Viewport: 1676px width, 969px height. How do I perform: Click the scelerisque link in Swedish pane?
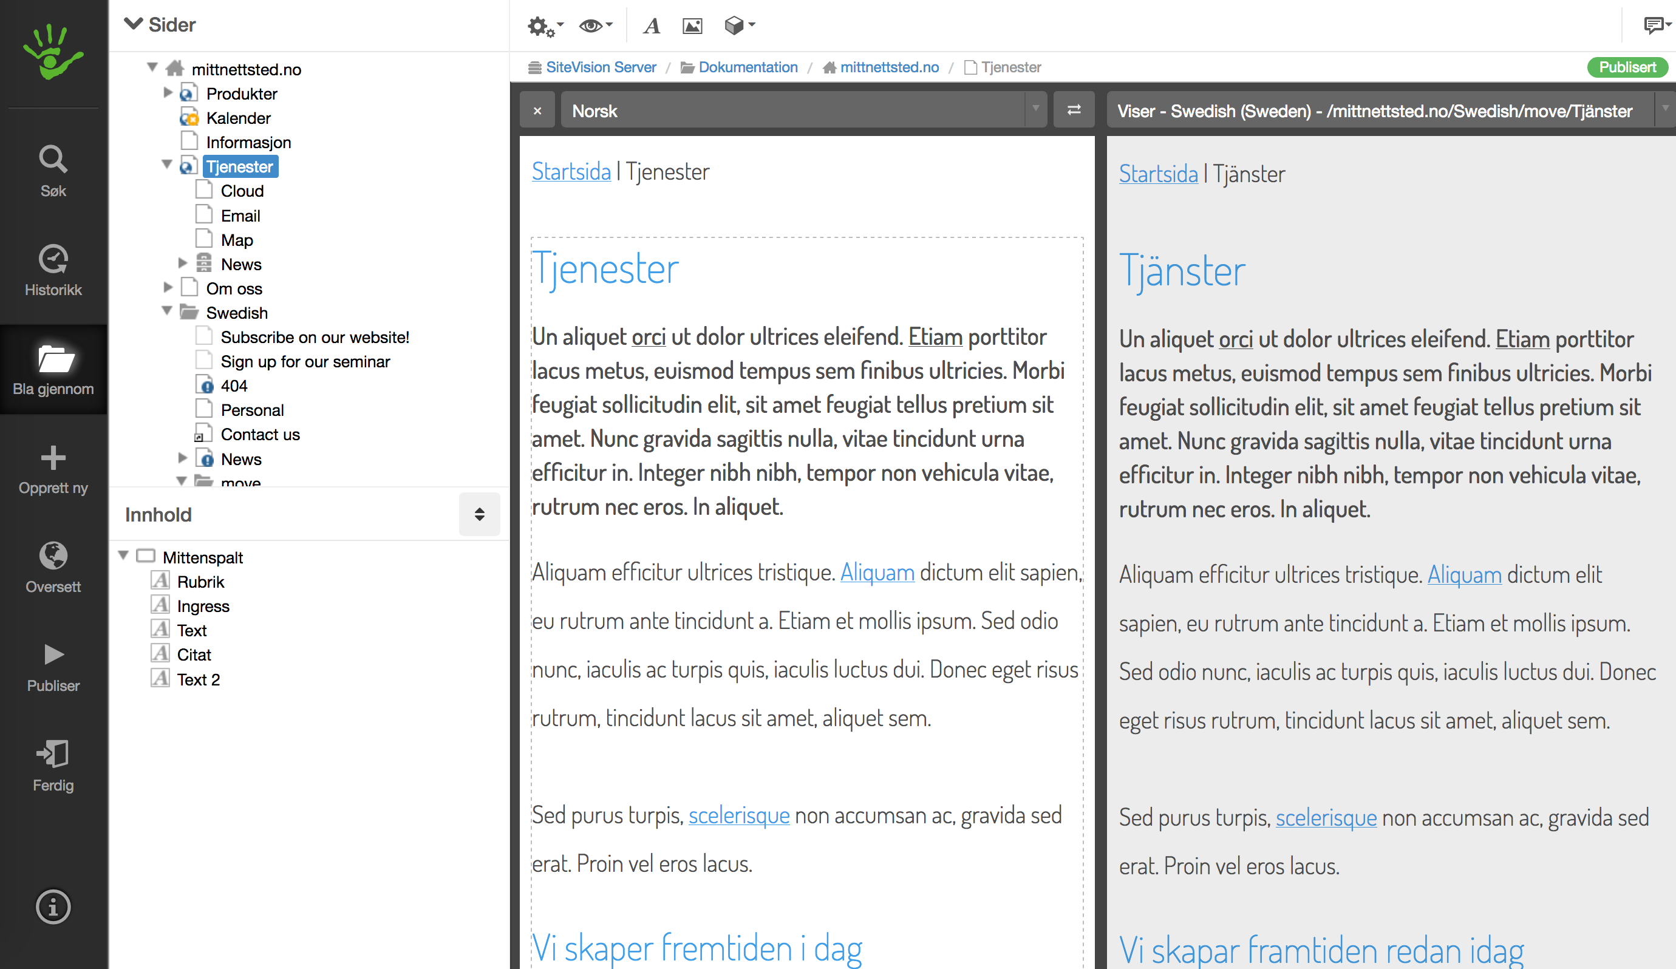click(x=1326, y=817)
